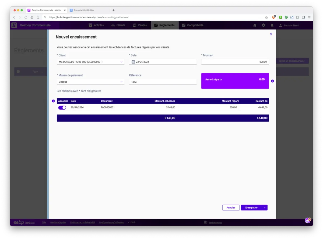This screenshot has width=323, height=239.
Task: Open Brave Shields lion icon
Action: click(x=274, y=17)
